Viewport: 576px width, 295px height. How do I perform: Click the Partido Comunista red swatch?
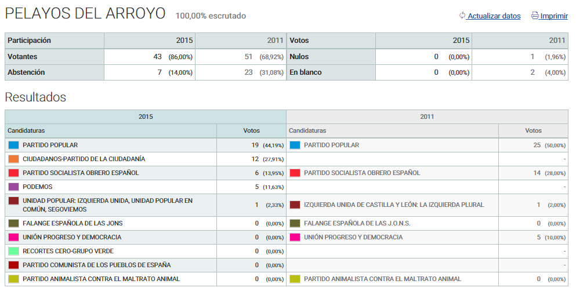pyautogui.click(x=13, y=265)
